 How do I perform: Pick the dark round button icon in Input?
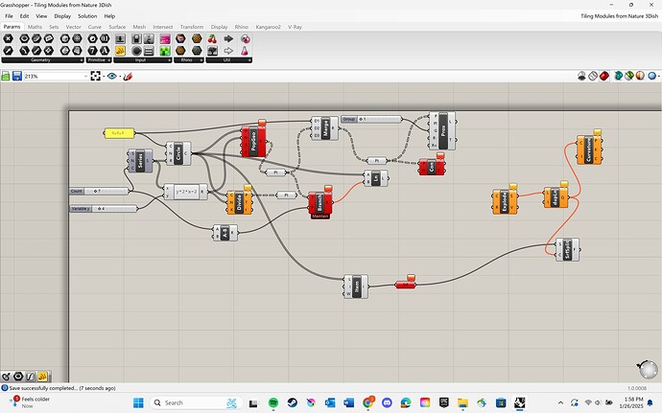(x=136, y=51)
